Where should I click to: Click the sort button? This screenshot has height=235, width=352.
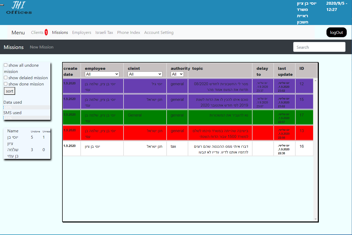coord(9,91)
